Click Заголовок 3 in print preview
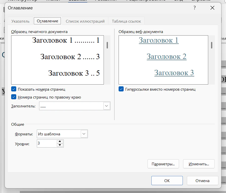Image resolution: width=226 pixels, height=193 pixels. (x=69, y=73)
